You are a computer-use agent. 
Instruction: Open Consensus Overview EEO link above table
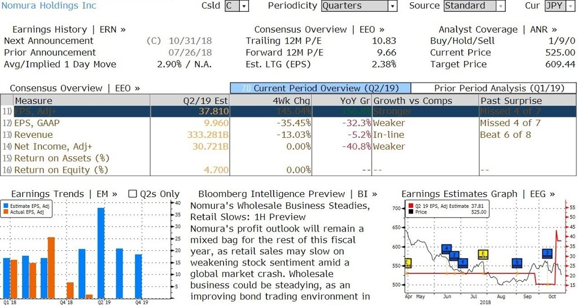click(75, 88)
